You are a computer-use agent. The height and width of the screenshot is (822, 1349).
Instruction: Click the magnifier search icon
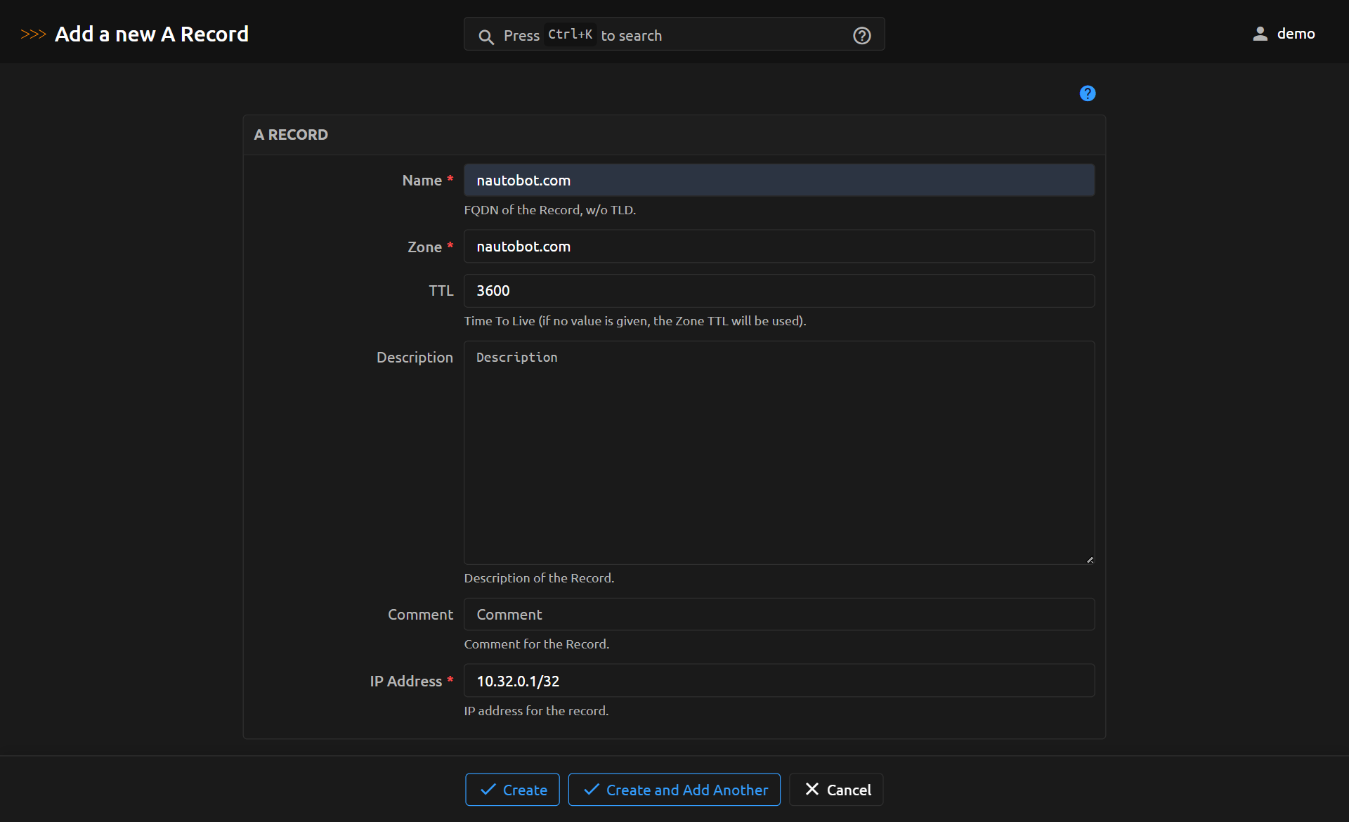coord(485,37)
